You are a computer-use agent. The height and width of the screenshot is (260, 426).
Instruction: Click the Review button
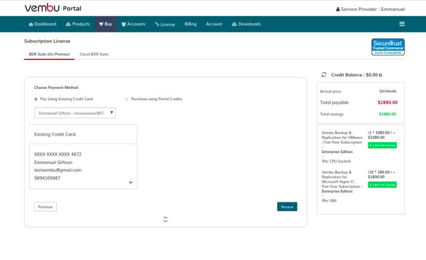pos(287,207)
